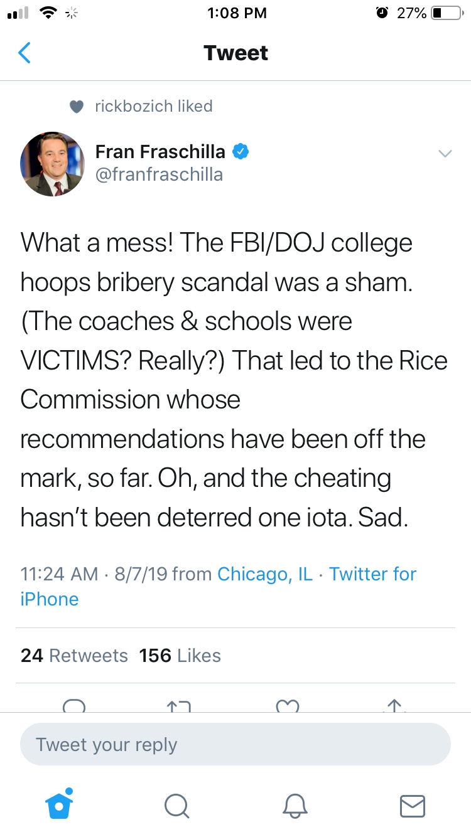Open the Messages envelope tab

pos(412,806)
